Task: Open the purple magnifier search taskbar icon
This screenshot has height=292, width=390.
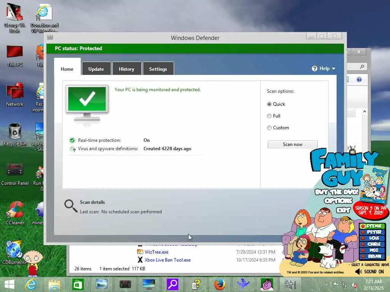Action: click(173, 284)
